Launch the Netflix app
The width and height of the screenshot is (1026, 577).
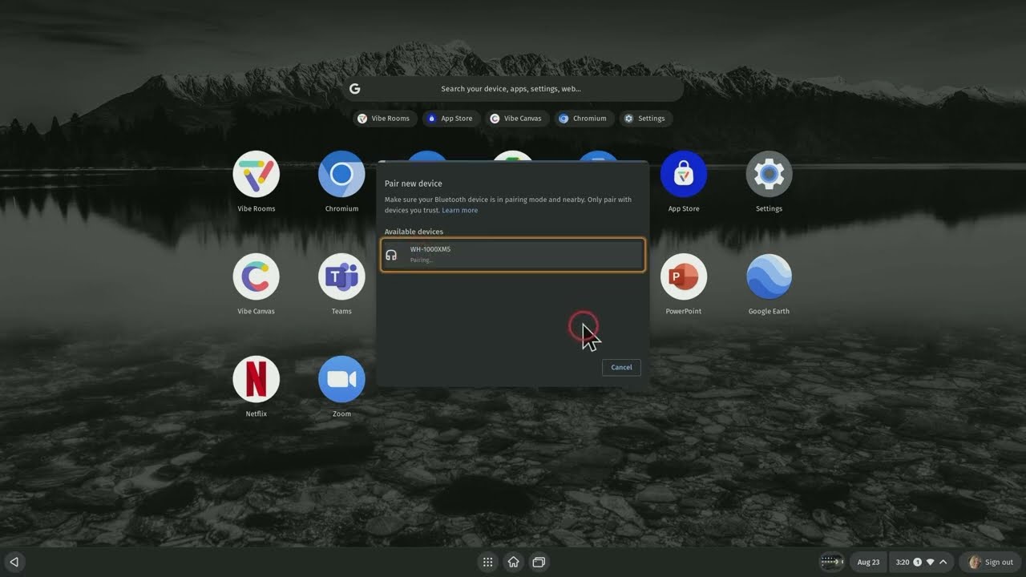256,379
